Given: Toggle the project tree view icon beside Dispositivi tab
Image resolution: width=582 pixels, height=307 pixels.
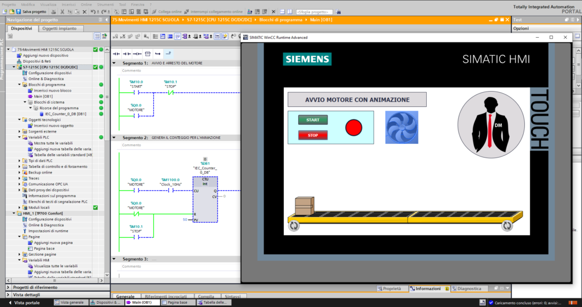Looking at the screenshot, I should click(x=97, y=36).
